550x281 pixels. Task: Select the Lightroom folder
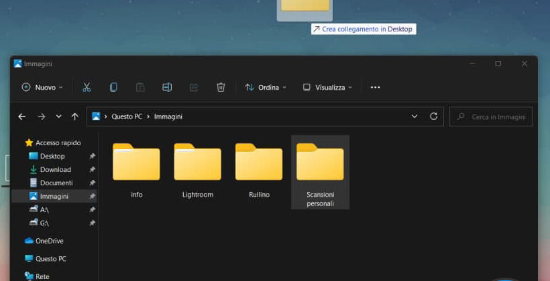[197, 171]
